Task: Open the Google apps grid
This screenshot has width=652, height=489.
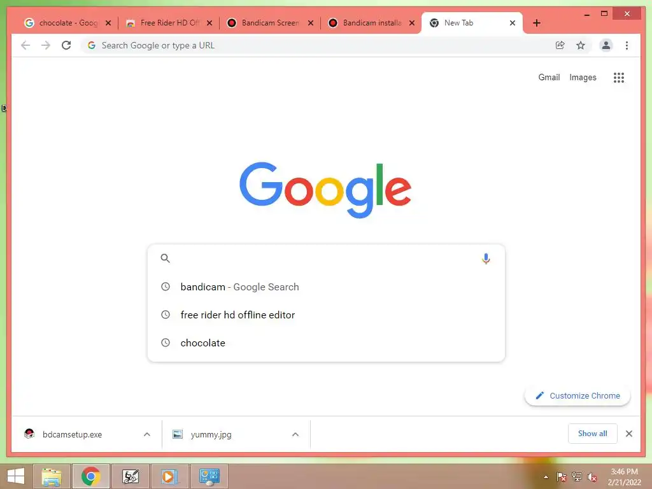Action: pos(619,77)
